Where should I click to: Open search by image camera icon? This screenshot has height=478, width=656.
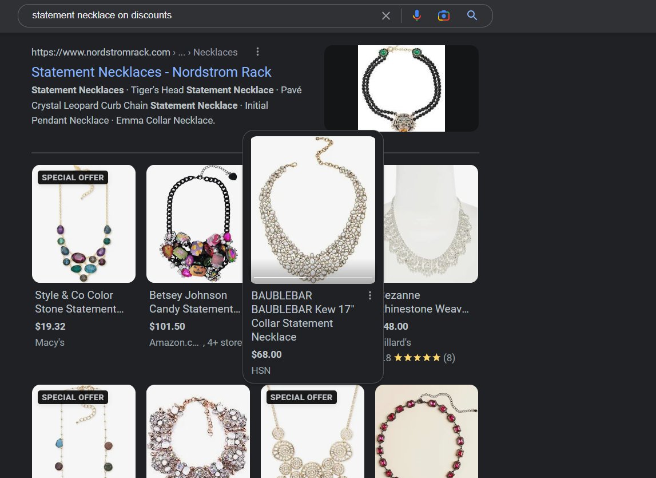coord(443,16)
